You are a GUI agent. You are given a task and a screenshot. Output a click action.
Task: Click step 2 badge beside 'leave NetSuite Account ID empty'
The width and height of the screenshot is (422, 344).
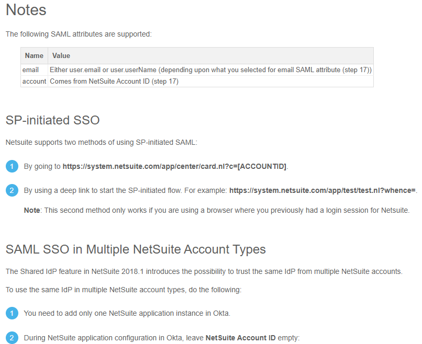pyautogui.click(x=12, y=338)
